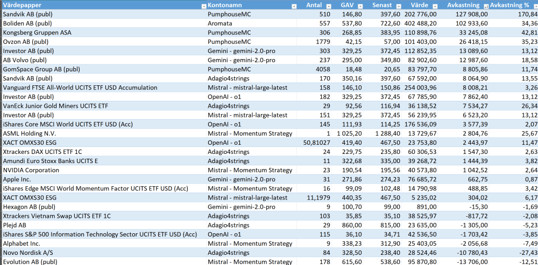Select the iShares Core MSCI World UCITS ETF cell
This screenshot has width=538, height=265.
click(104, 124)
